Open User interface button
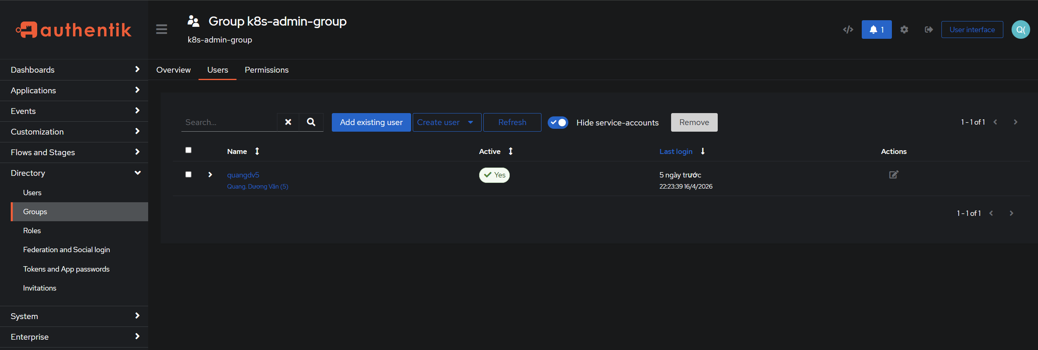The image size is (1038, 350). (972, 30)
